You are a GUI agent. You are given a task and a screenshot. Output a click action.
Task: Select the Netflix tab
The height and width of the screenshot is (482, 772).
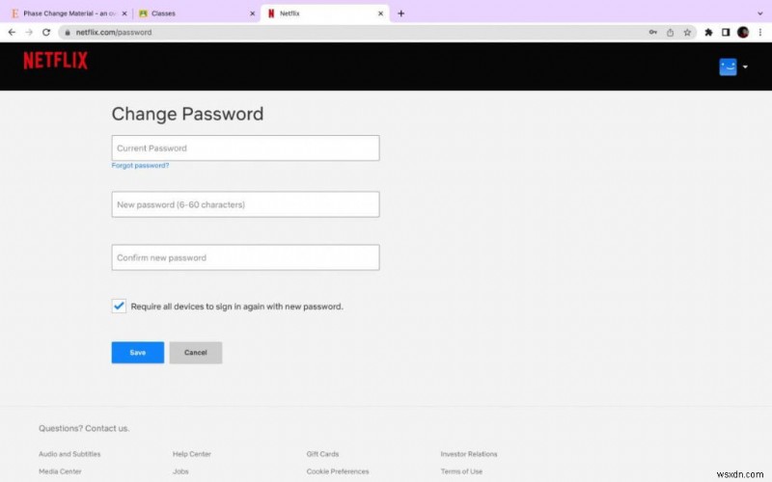coord(325,13)
